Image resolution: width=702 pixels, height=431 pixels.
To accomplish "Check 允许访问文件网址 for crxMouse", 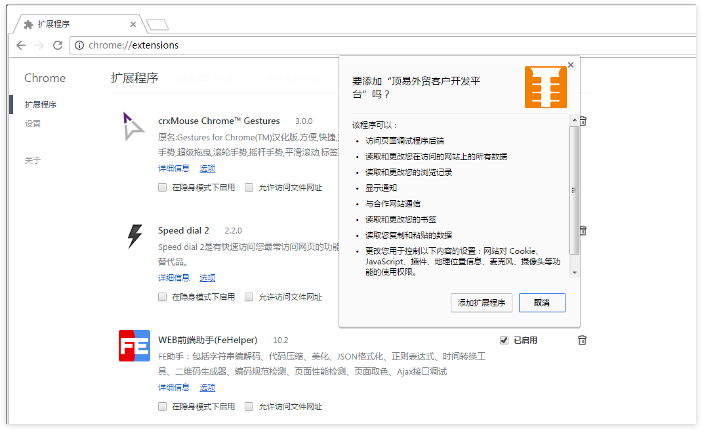I will [249, 188].
